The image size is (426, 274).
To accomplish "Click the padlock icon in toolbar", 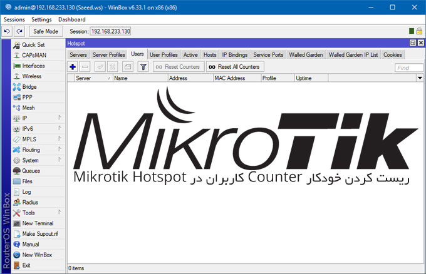I will [x=419, y=31].
